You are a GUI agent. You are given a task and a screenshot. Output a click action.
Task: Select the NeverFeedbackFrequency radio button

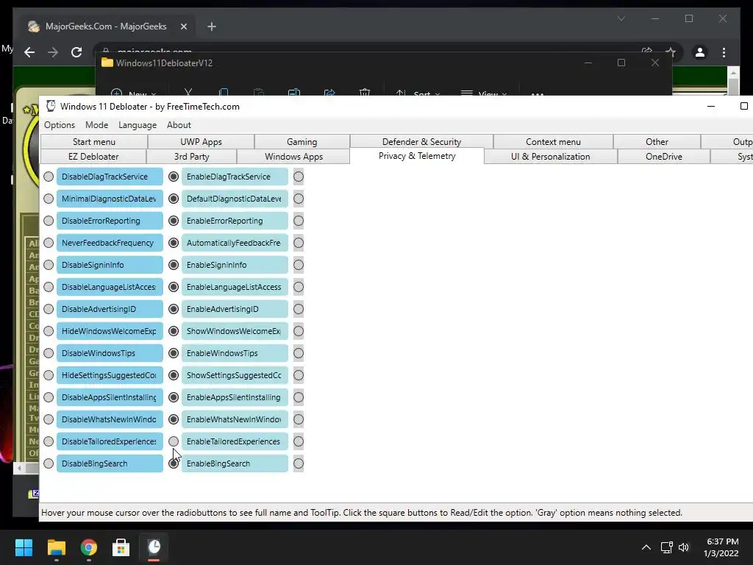pos(49,243)
